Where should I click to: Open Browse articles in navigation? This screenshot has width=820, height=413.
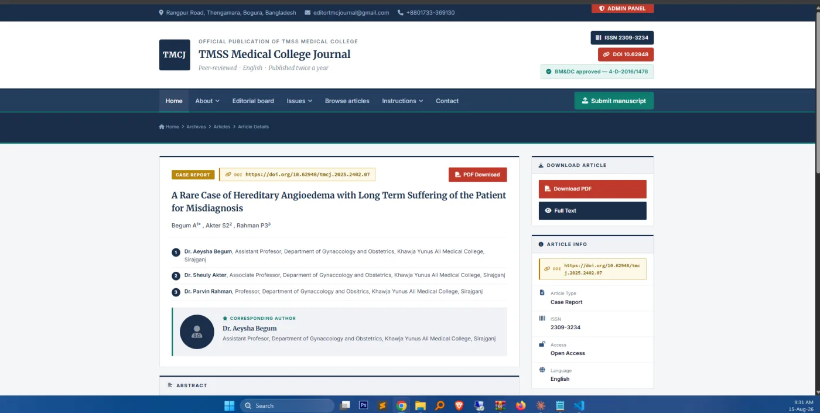(347, 101)
